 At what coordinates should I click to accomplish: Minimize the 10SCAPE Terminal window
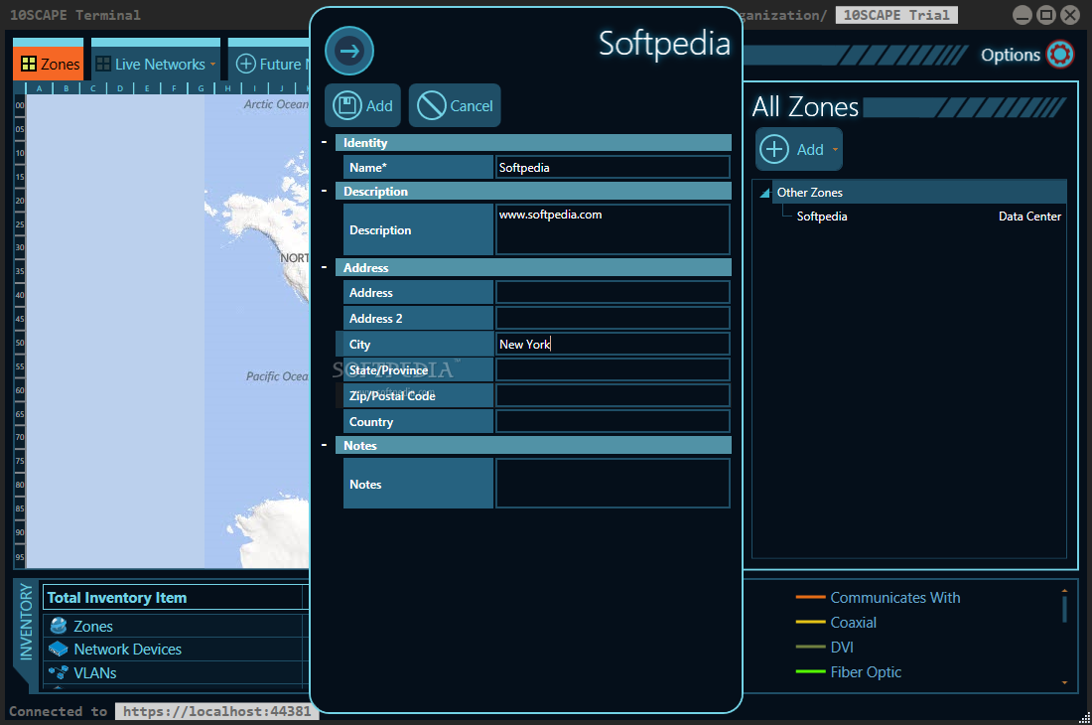click(x=1022, y=15)
